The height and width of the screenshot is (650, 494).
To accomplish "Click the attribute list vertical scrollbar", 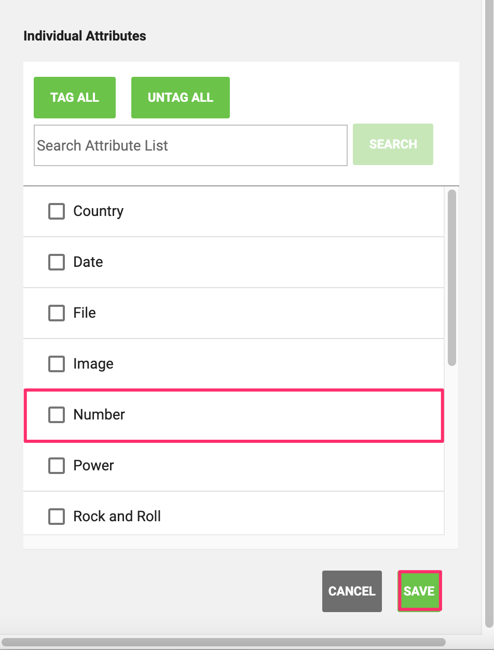I will (452, 278).
